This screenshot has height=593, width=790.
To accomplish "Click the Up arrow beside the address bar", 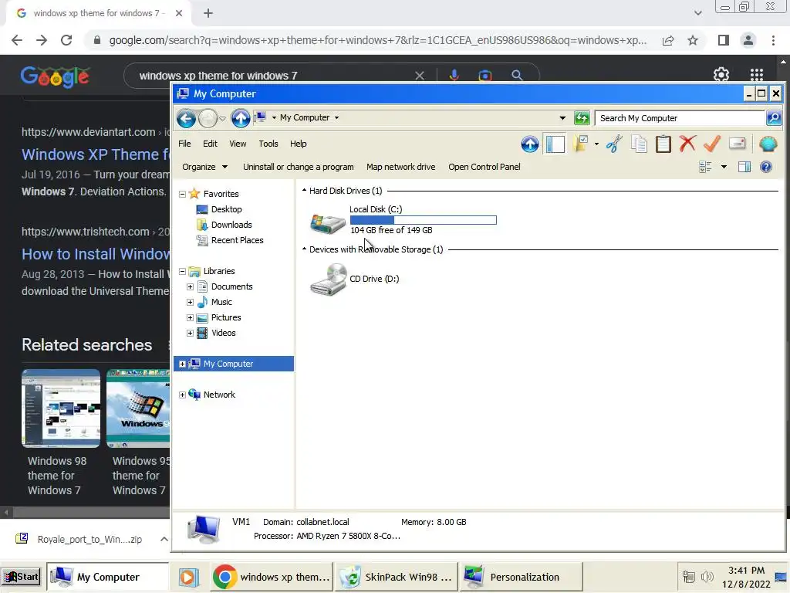I will point(241,118).
